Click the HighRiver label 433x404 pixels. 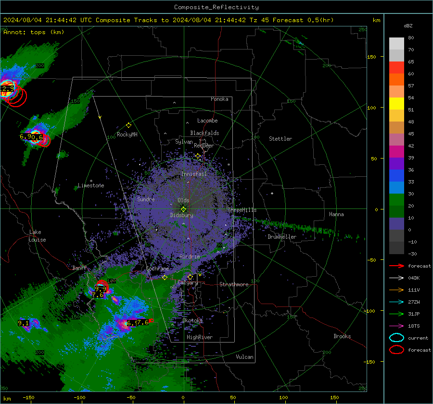(x=200, y=338)
